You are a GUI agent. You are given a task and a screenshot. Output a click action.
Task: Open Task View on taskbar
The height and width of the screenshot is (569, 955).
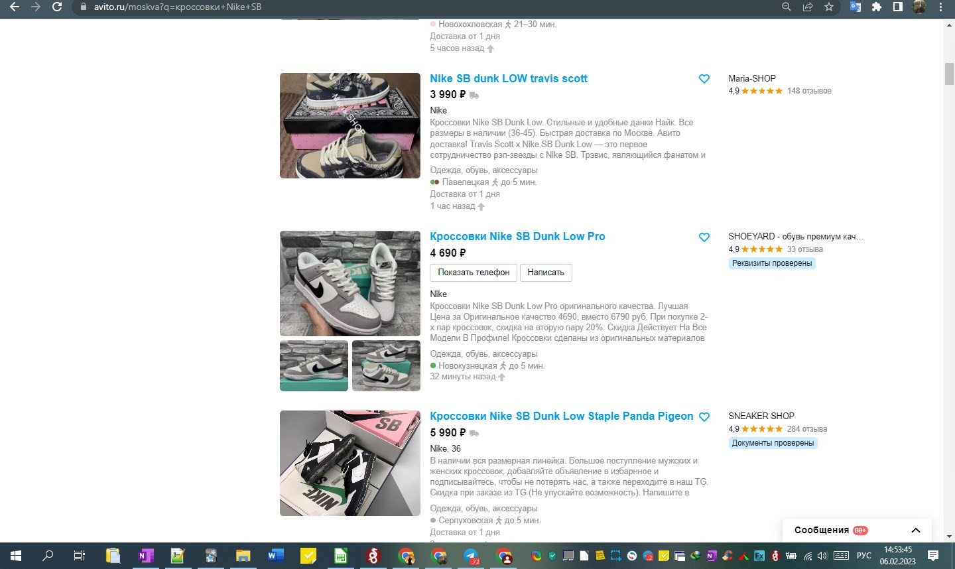pos(80,556)
